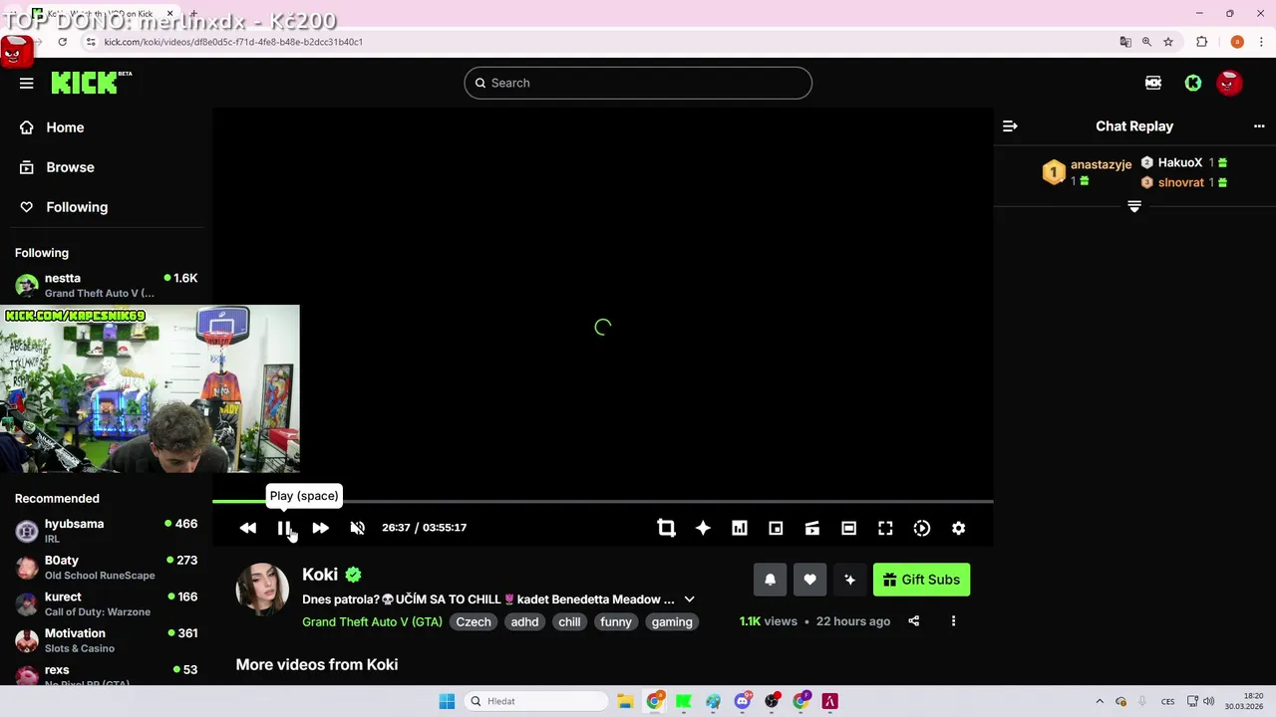Screen dimensions: 1276x717
Task: Select the Czech tag
Action: 474,621
